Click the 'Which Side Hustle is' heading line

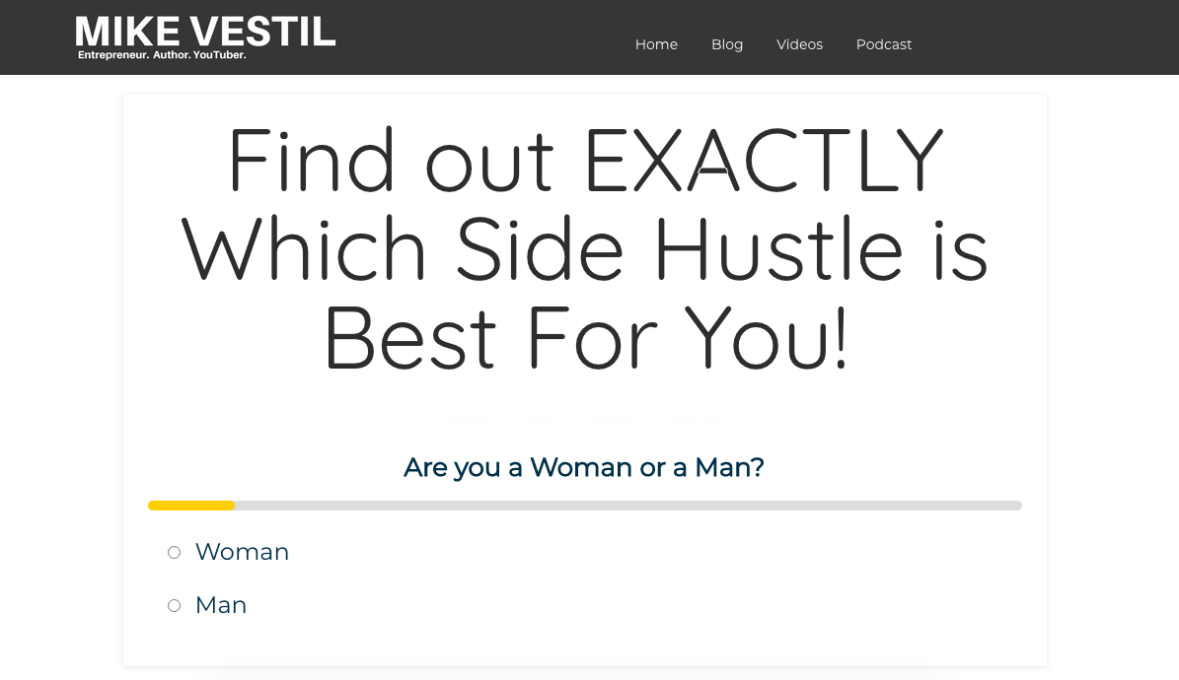[584, 248]
